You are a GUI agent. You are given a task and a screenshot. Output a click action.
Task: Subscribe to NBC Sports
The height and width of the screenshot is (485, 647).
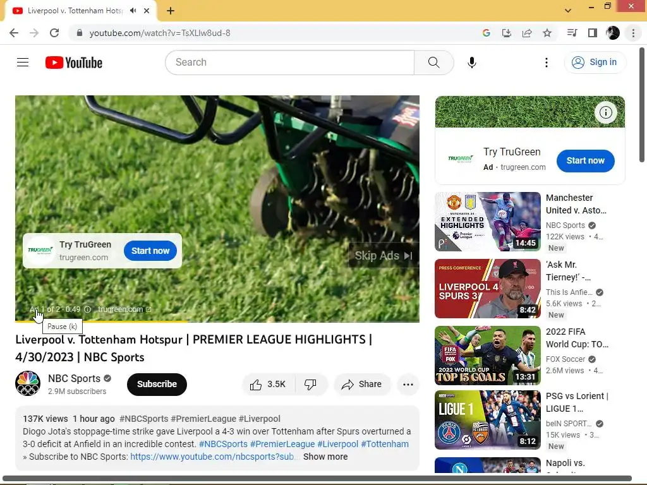coord(157,385)
